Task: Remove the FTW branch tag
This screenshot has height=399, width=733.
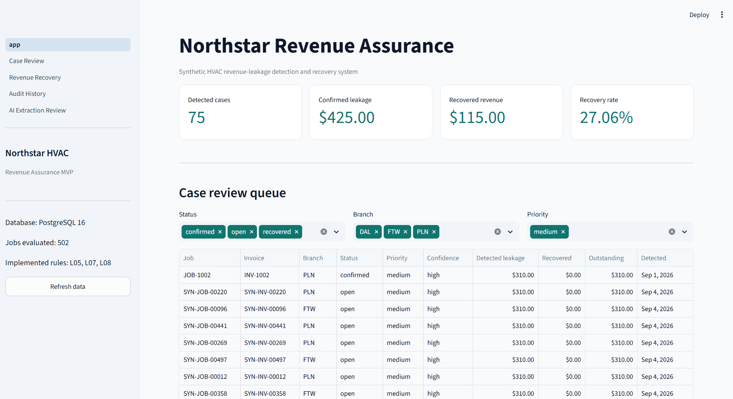Action: coord(405,232)
